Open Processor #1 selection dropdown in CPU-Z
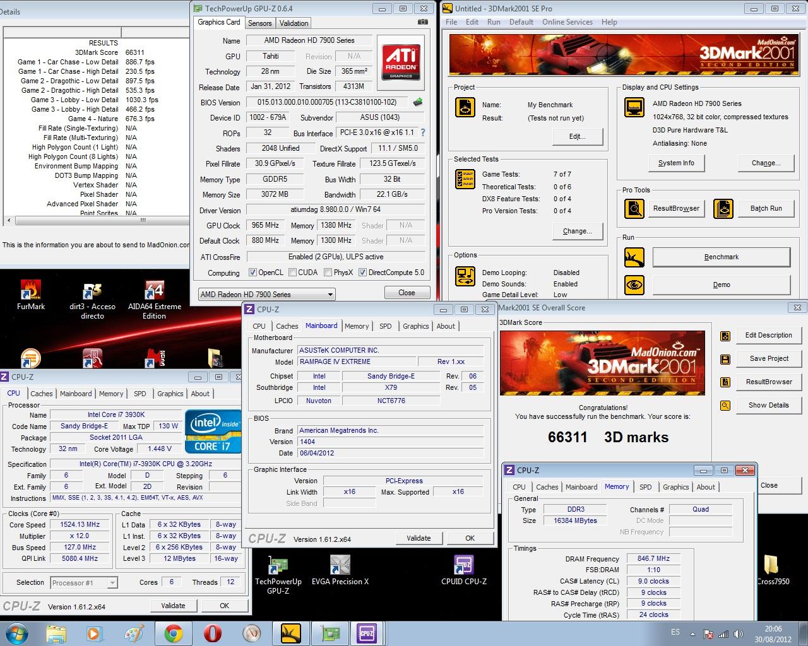Viewport: 808px width, 646px height. tap(84, 583)
